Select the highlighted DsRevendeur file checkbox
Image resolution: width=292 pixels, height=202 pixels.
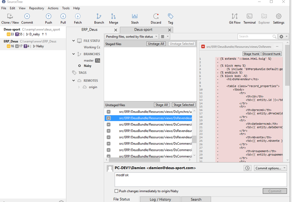(x=108, y=118)
